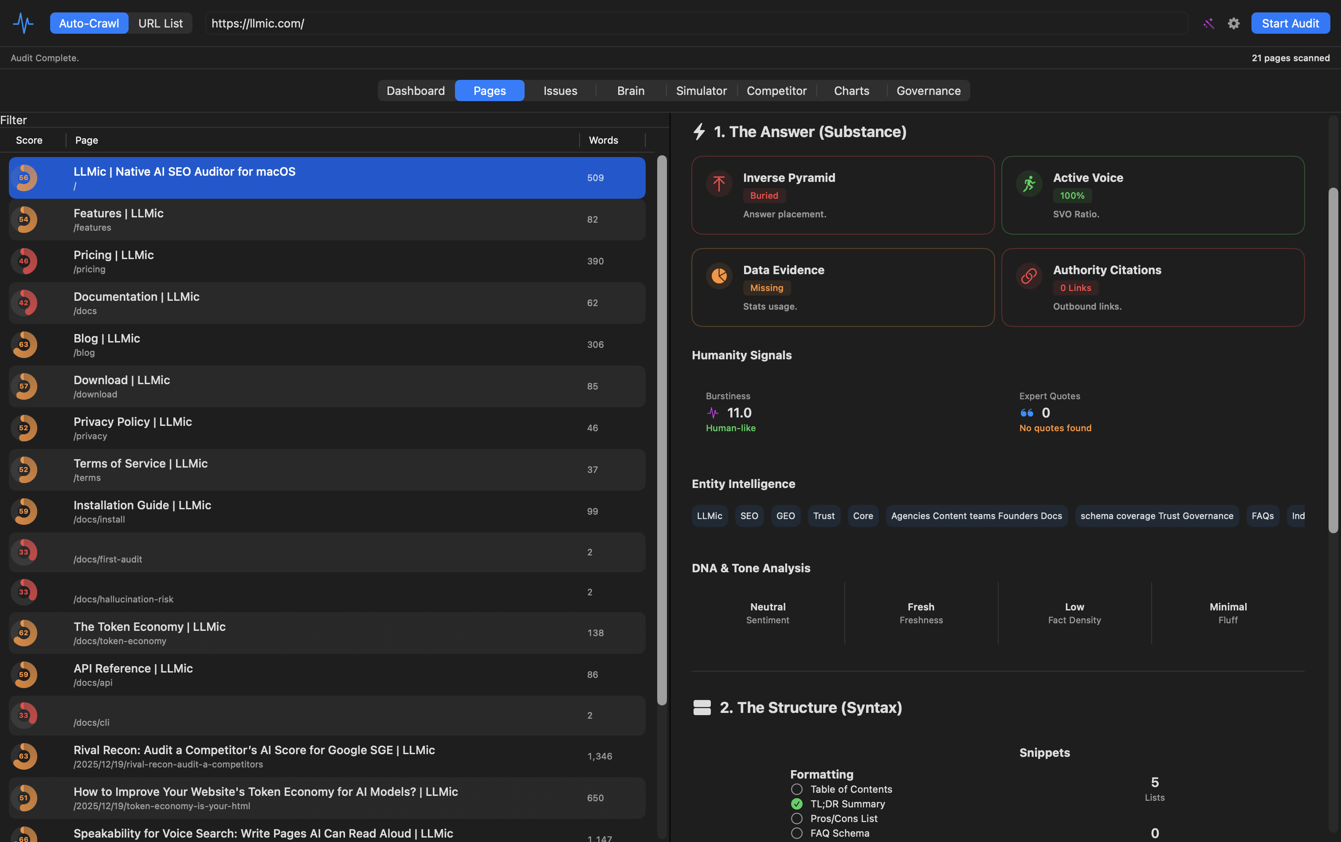
Task: Click the Authority Citations link icon
Action: click(1029, 275)
